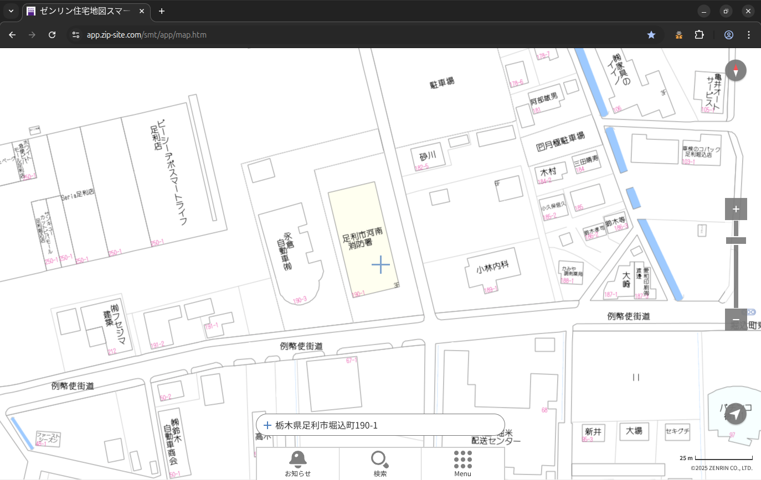Open a new browser tab
This screenshot has height=480, width=761.
[x=161, y=11]
